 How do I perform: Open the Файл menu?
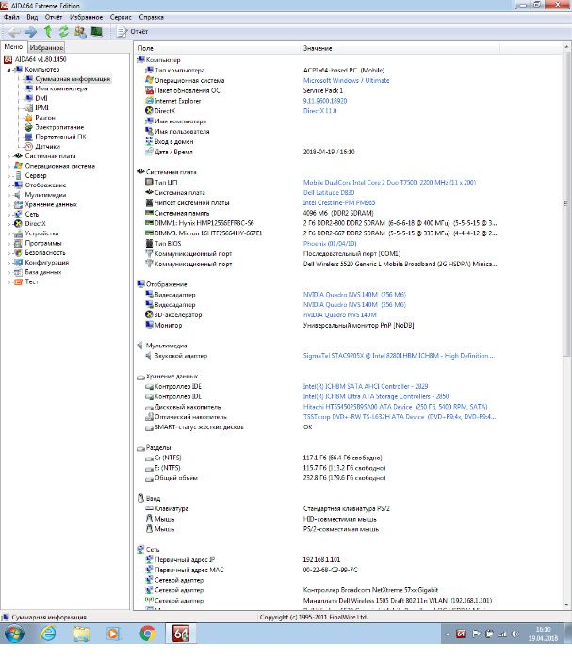[11, 17]
